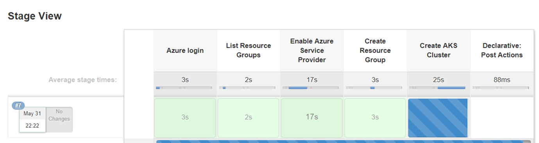Select the Declarative: Post Actions header
539x143 pixels.
pyautogui.click(x=502, y=50)
